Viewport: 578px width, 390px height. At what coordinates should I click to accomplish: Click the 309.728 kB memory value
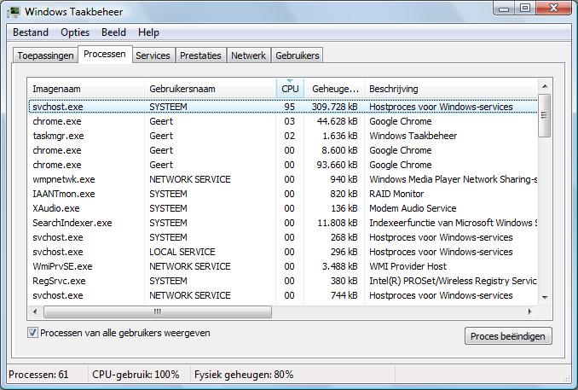coord(335,107)
